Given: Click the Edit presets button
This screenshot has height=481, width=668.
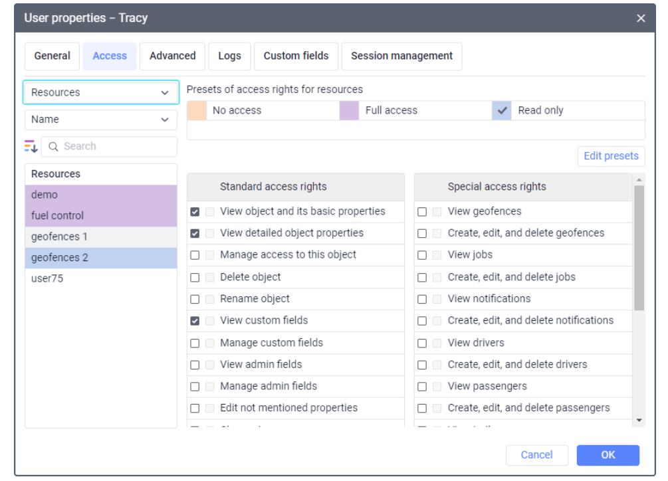Looking at the screenshot, I should coord(611,156).
